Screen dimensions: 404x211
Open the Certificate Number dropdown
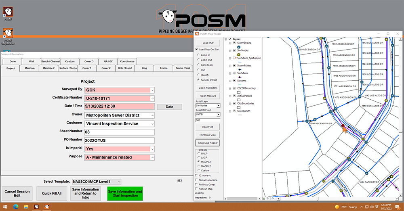coord(152,98)
